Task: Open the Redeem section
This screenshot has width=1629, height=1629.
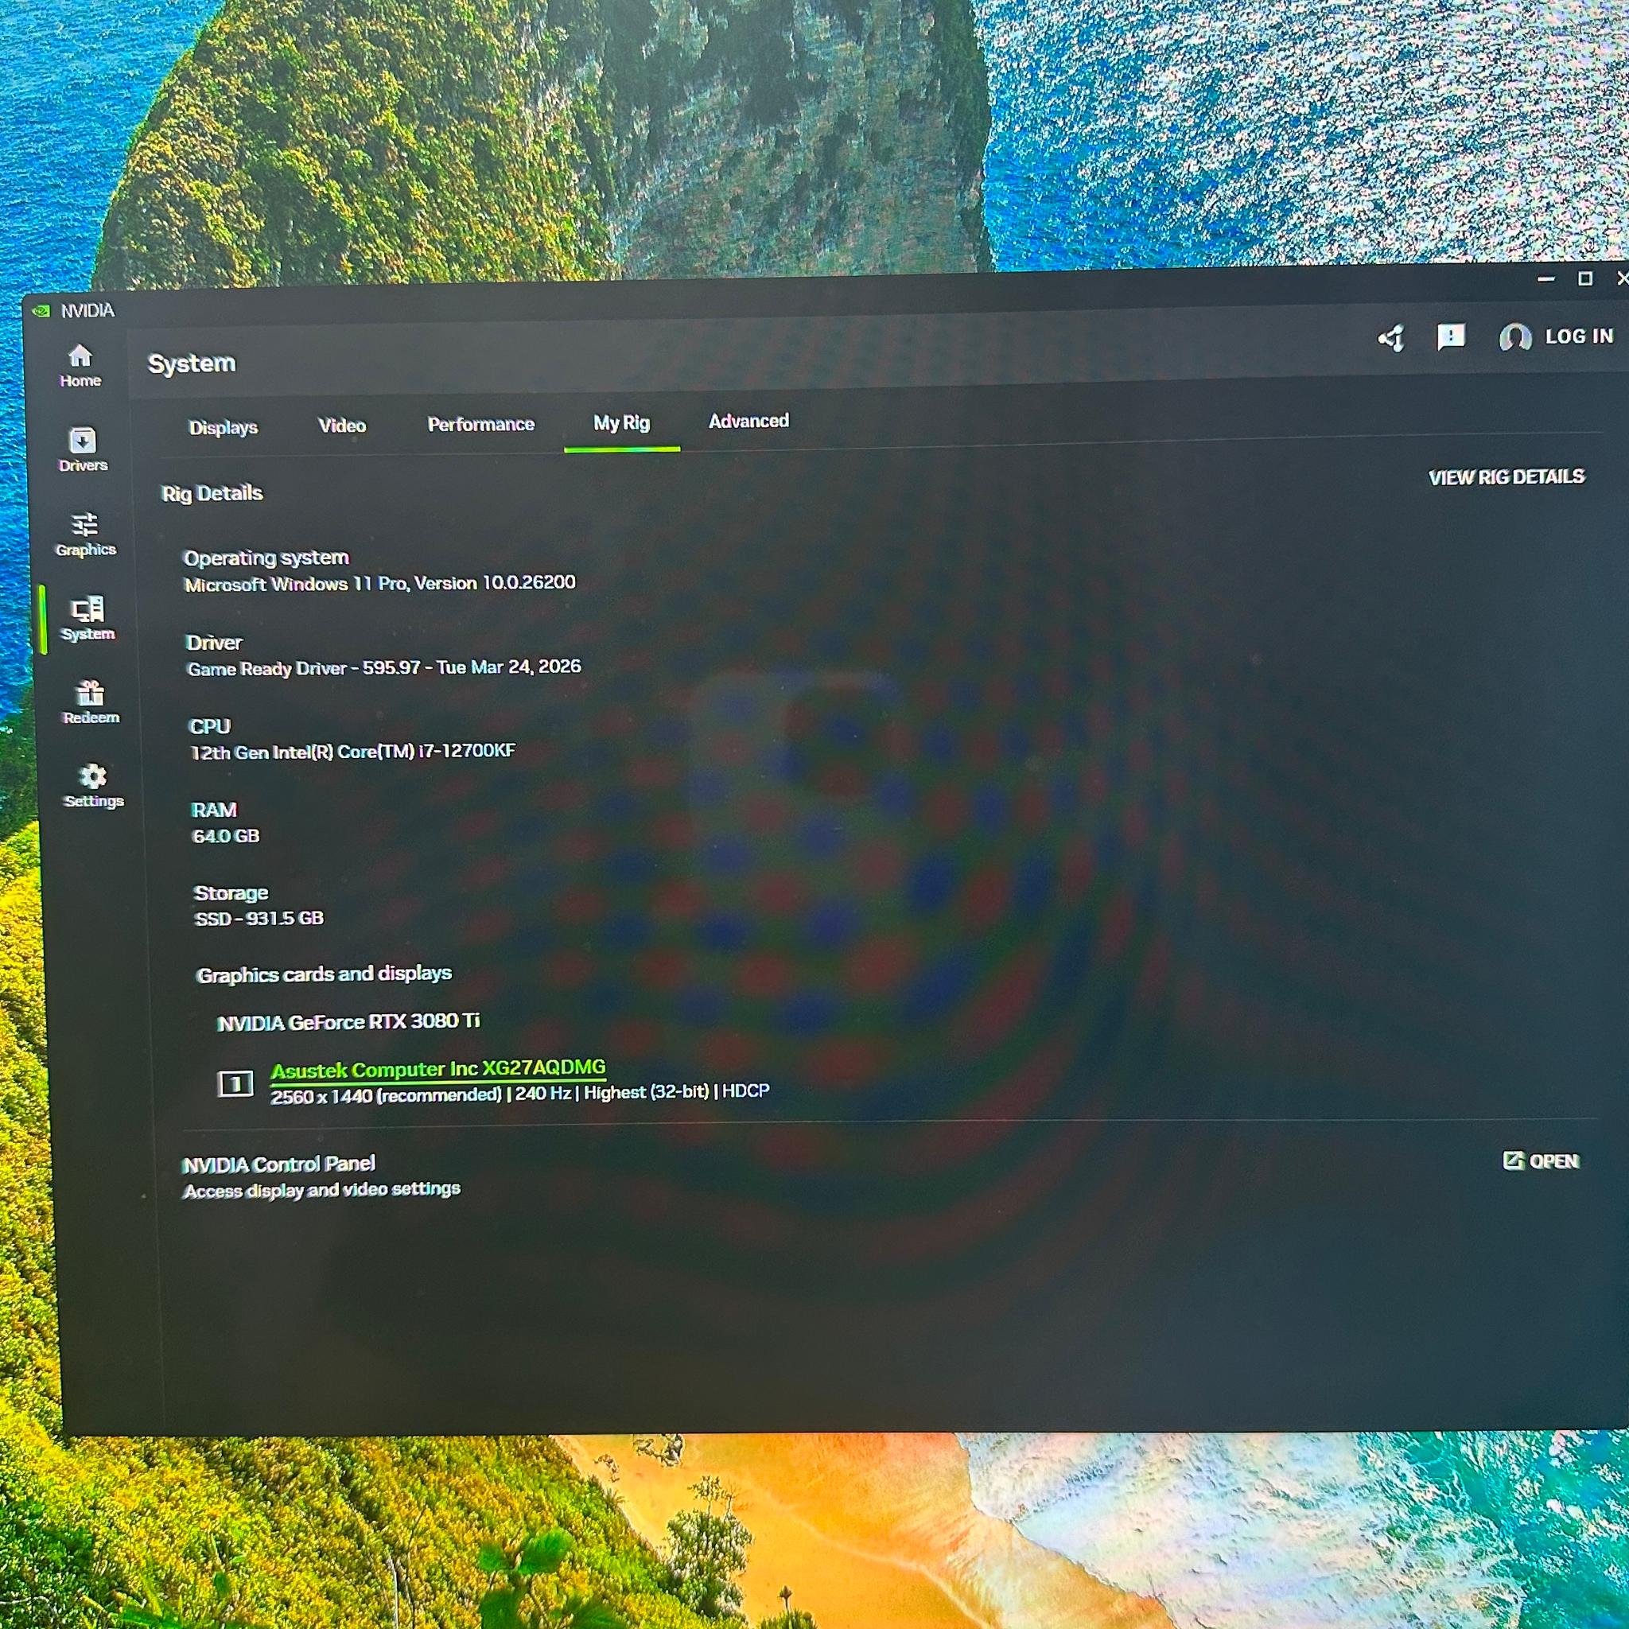Action: pyautogui.click(x=91, y=702)
